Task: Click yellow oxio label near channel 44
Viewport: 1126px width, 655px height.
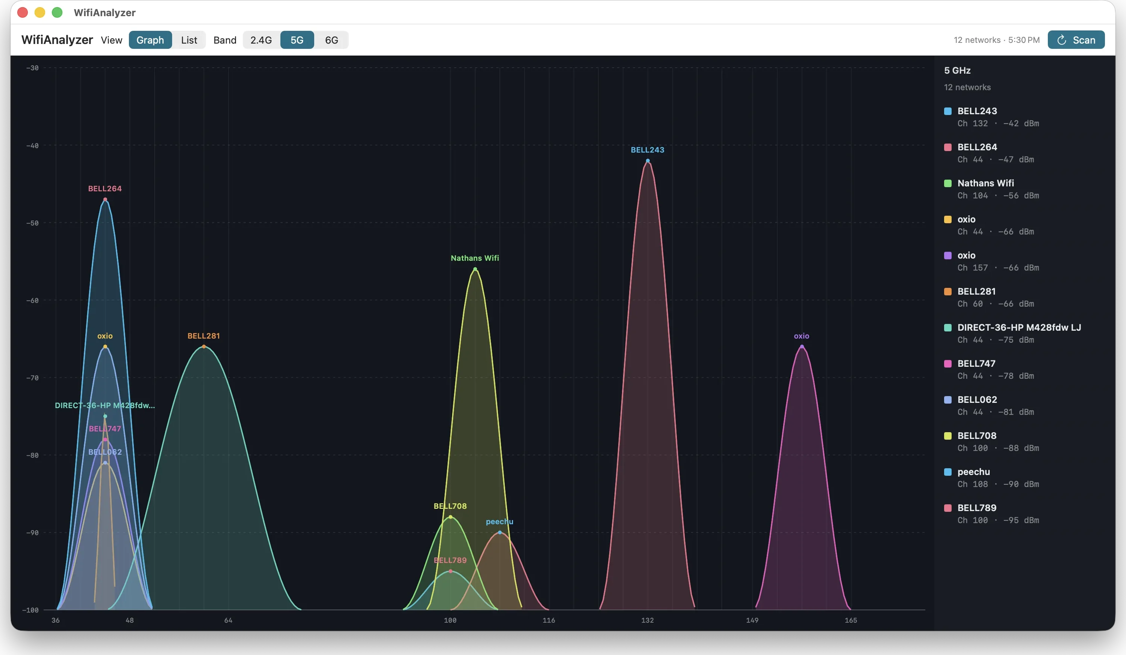Action: click(x=104, y=336)
